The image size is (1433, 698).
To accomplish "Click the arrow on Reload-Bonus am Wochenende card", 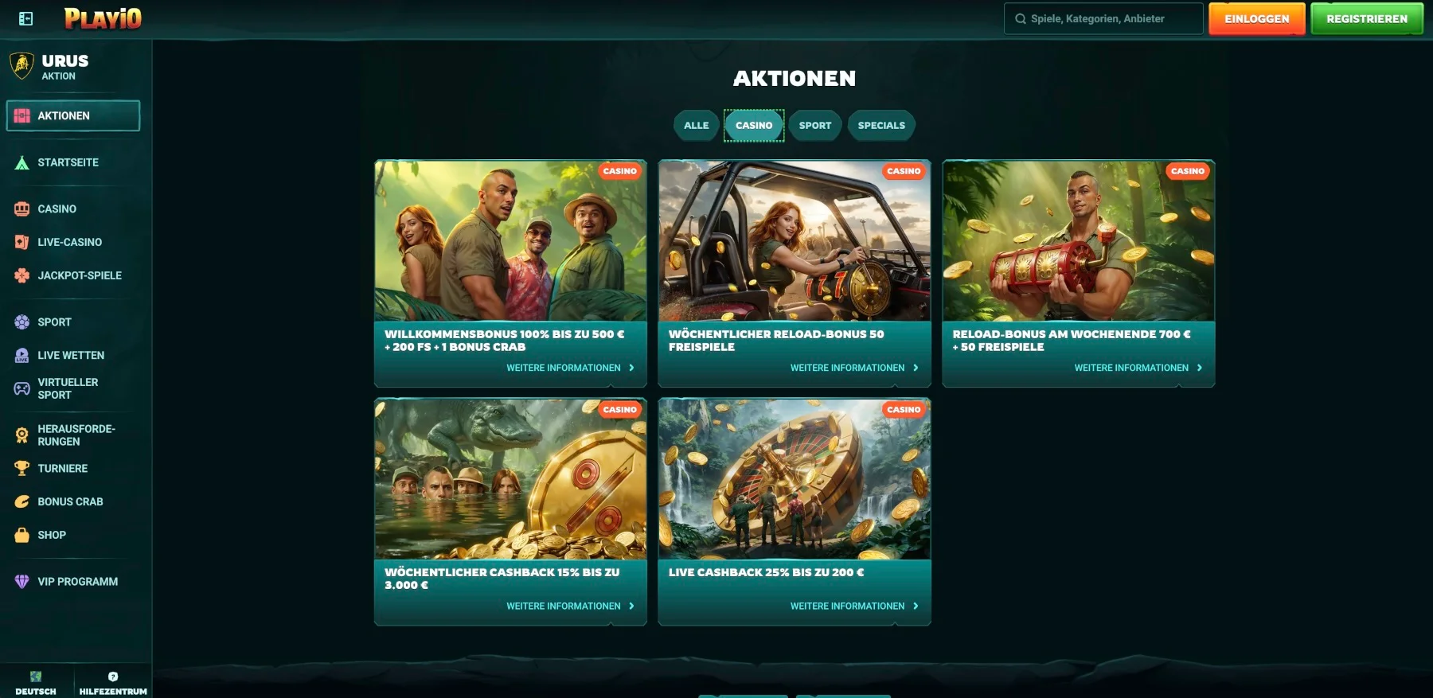I will tap(1200, 368).
